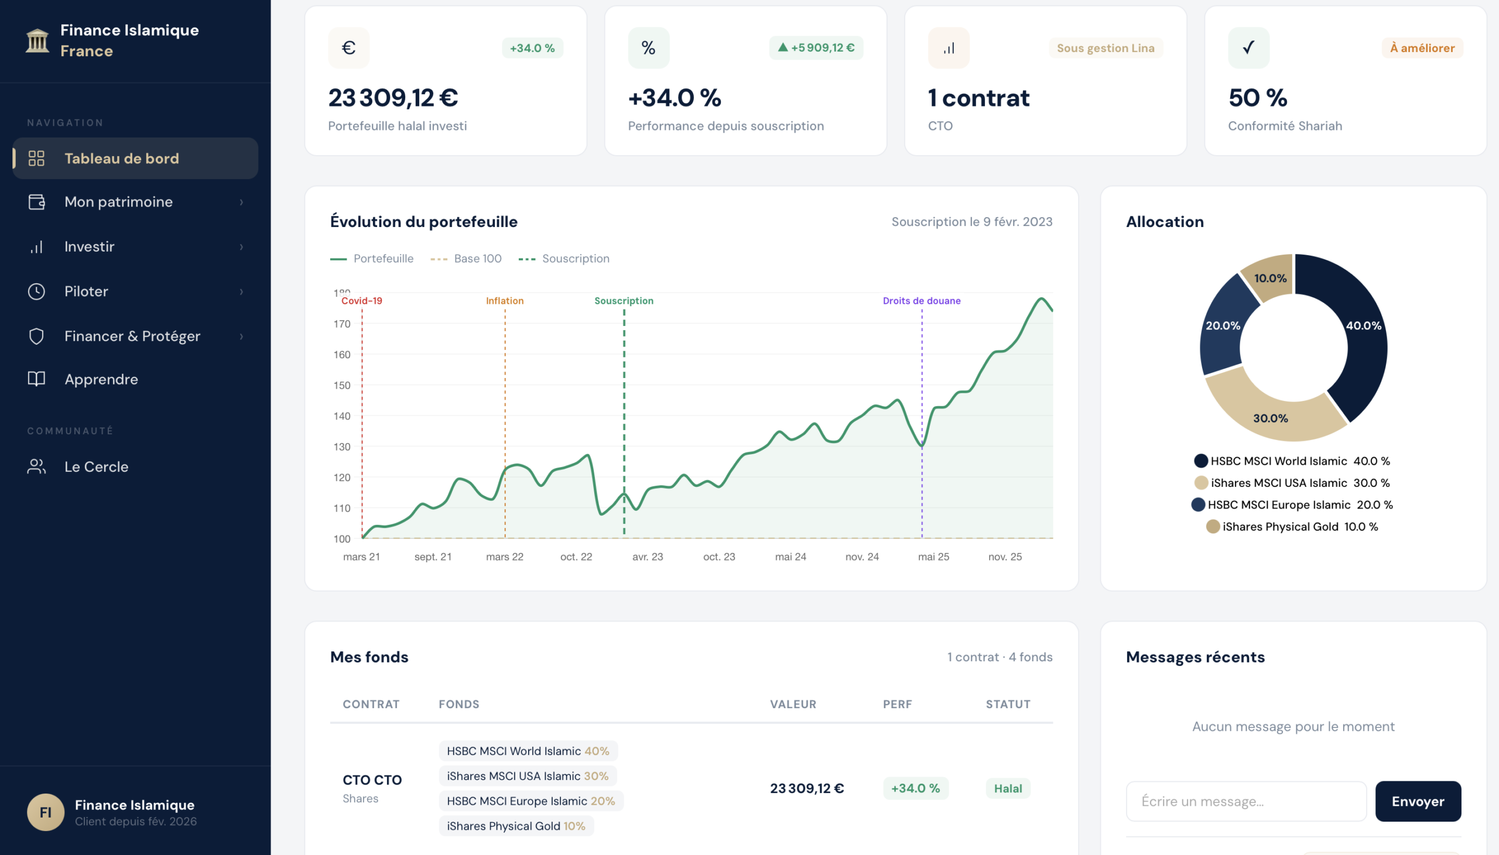Open the Tableau de bord page
This screenshot has height=855, width=1499.
tap(135, 158)
